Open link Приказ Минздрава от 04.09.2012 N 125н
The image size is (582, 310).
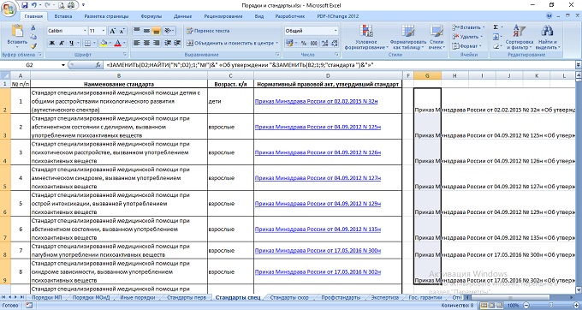[318, 127]
